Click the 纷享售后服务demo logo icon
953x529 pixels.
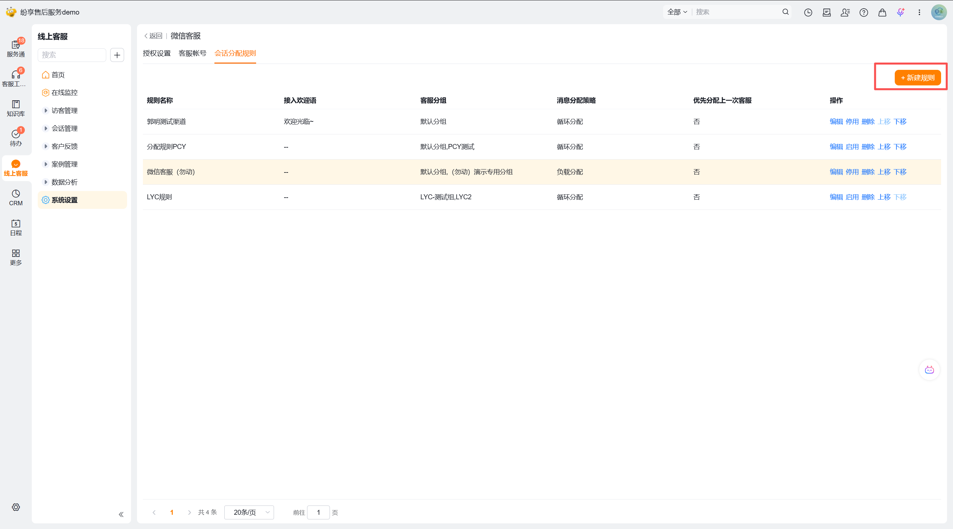11,12
